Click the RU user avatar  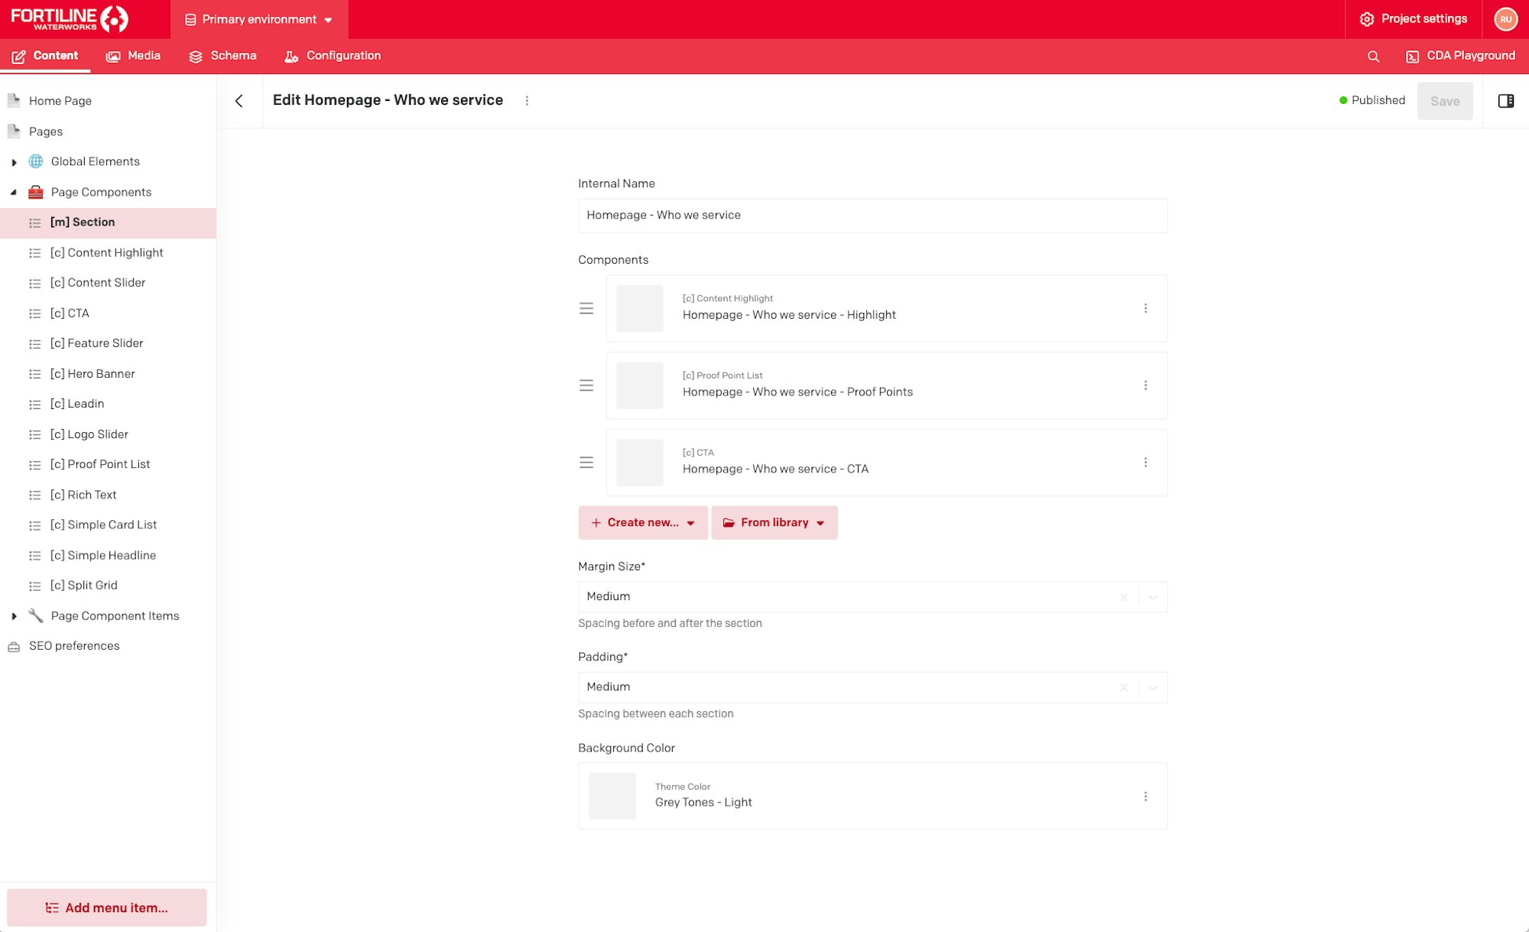click(x=1505, y=19)
